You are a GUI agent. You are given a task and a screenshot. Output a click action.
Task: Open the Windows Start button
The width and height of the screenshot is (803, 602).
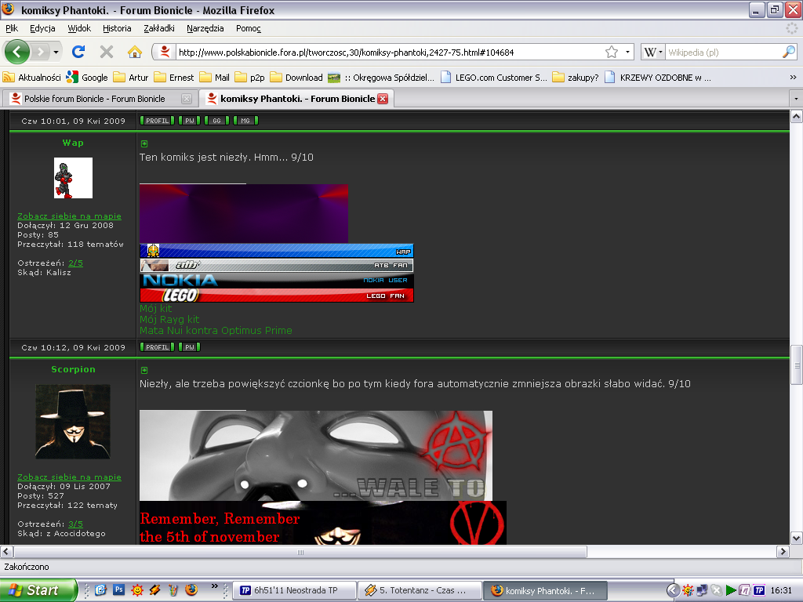pyautogui.click(x=38, y=590)
